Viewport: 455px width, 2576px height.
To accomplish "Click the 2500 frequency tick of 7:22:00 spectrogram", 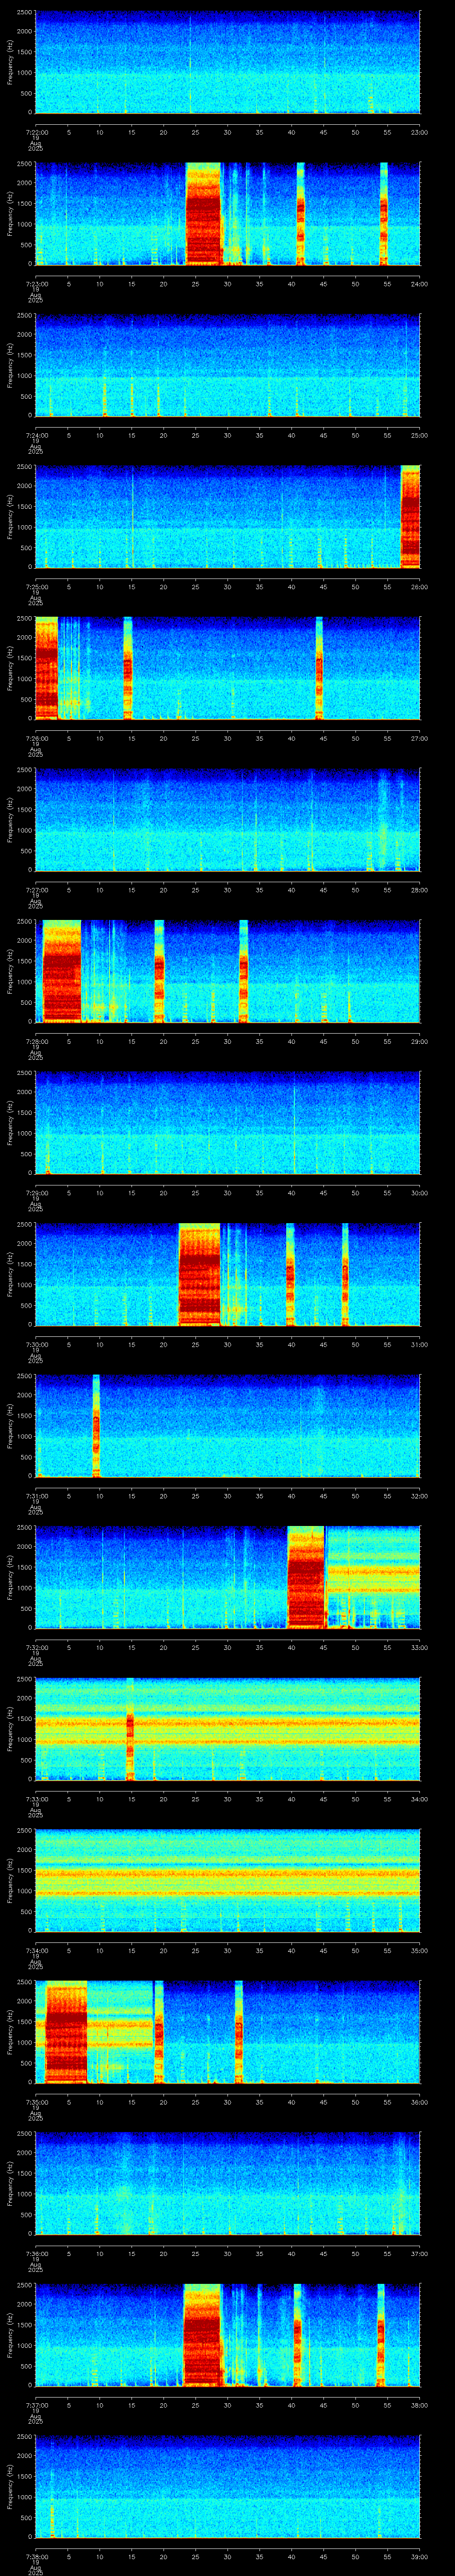I will tap(24, 13).
